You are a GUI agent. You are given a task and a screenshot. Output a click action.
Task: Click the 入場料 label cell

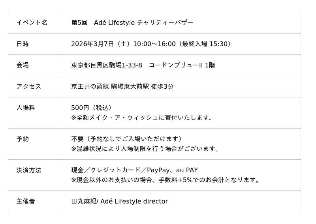click(26, 108)
